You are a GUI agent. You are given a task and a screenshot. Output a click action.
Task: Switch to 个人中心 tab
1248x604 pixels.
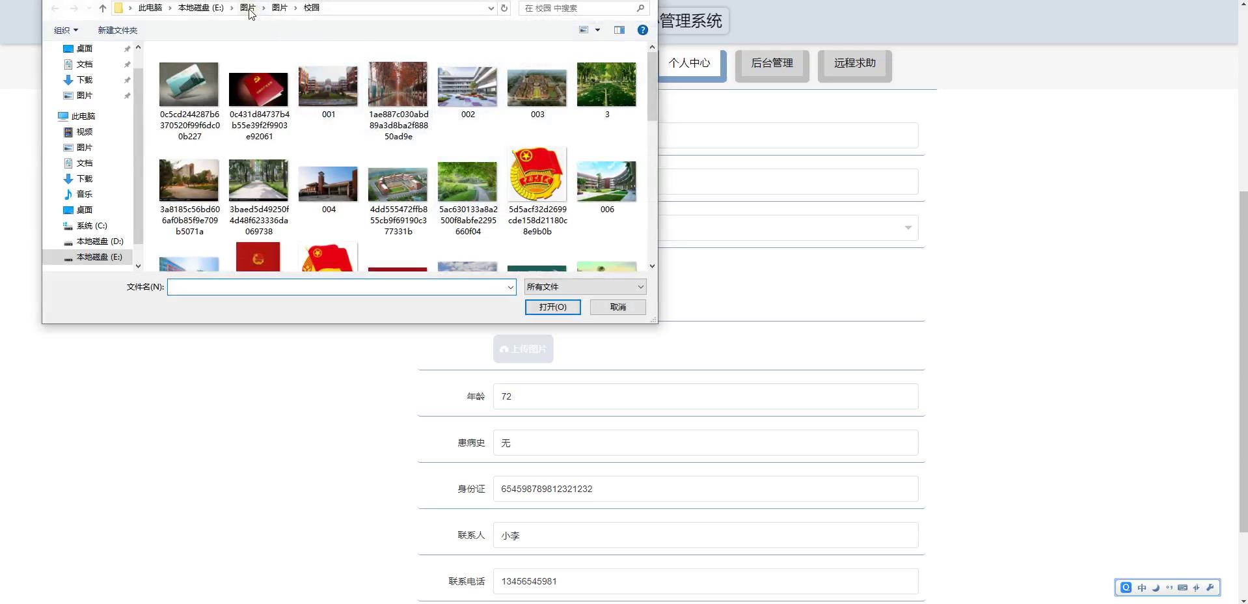(690, 63)
